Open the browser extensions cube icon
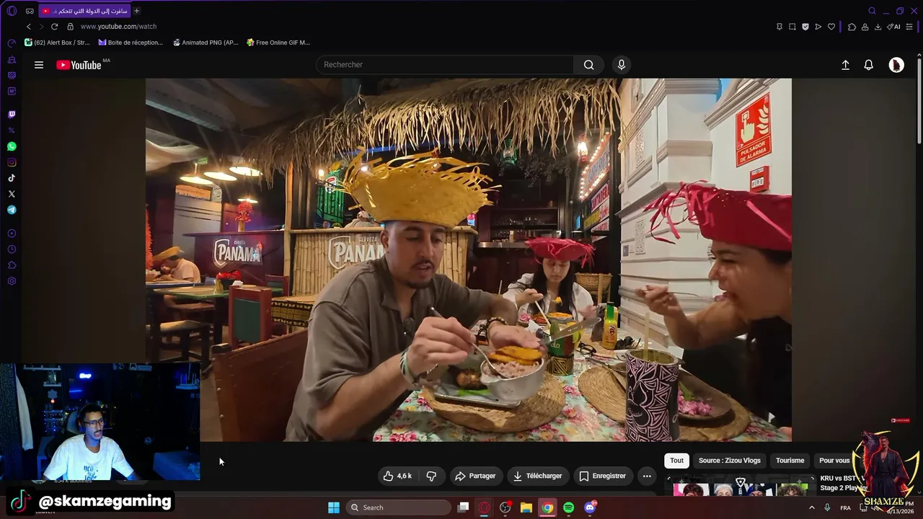Viewport: 923px width, 519px height. pos(852,27)
